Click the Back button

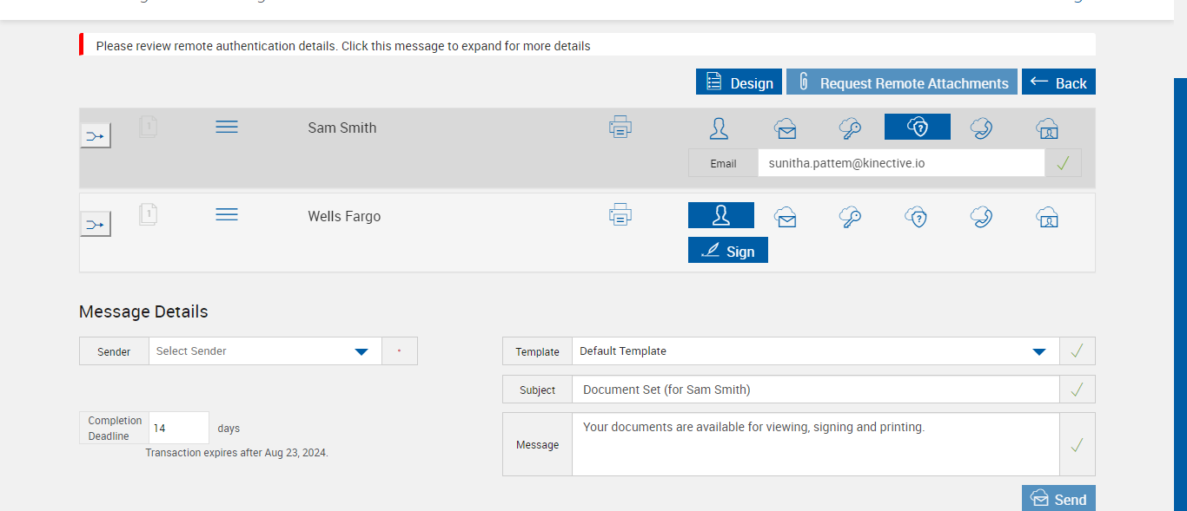(x=1058, y=82)
